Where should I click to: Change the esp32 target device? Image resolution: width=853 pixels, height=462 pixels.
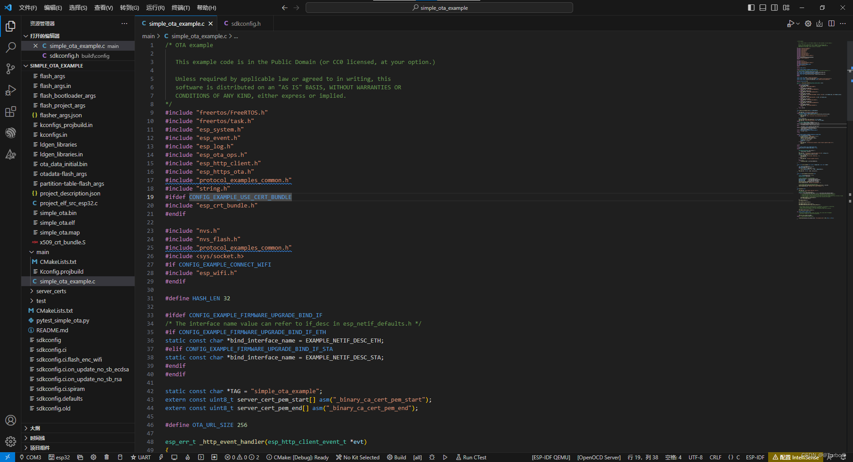[x=59, y=457]
